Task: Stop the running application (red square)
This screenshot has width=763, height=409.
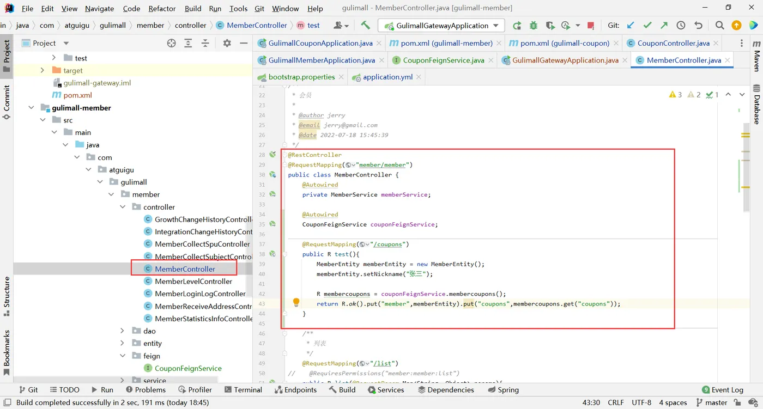Action: tap(591, 25)
